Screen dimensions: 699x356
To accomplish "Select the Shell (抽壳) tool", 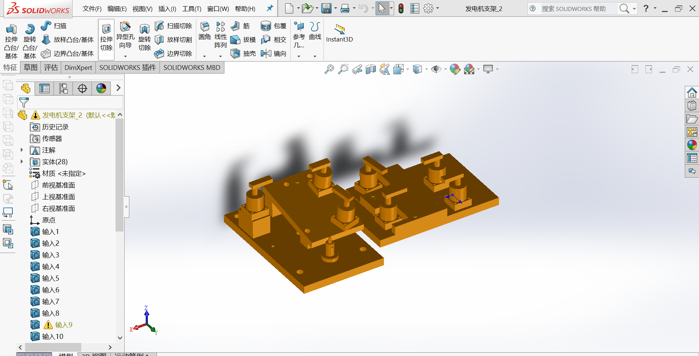I will click(x=243, y=54).
